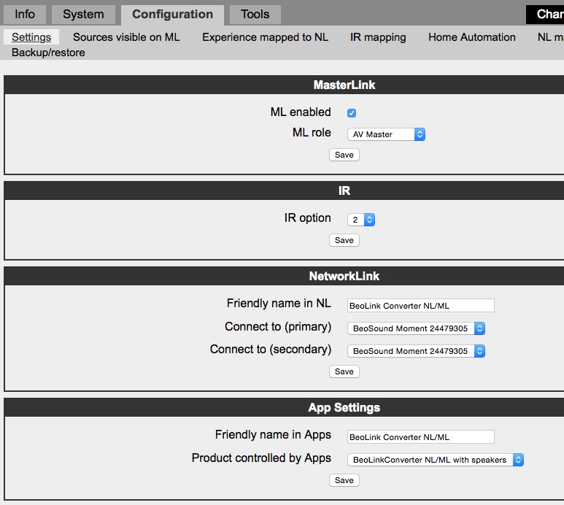564x505 pixels.
Task: Switch to the Info tab
Action: click(x=25, y=15)
